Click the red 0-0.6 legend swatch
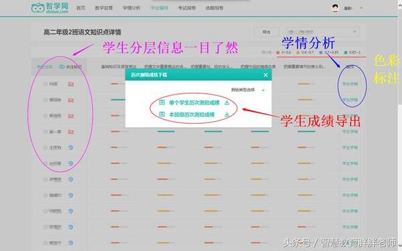Viewport: 402px width, 251px height. tap(277, 52)
